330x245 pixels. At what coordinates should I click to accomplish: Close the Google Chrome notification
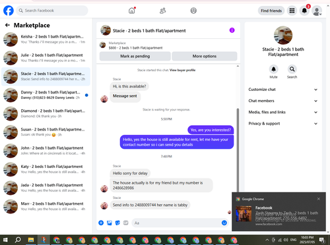tap(319, 199)
